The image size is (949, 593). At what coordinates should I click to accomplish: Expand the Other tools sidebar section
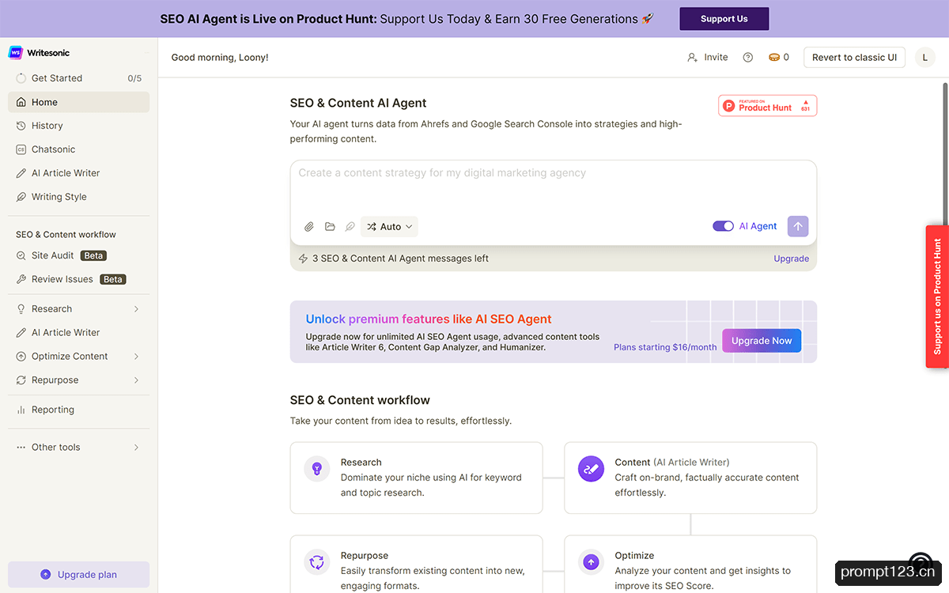coord(78,448)
